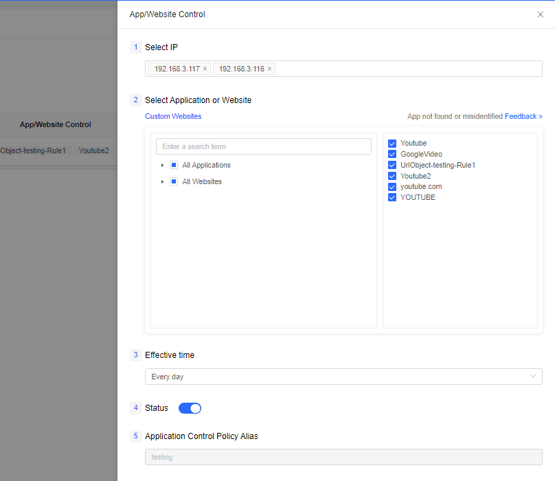
Task: Uncheck UrlObject-testing-Rule1 checkbox
Action: coord(392,165)
